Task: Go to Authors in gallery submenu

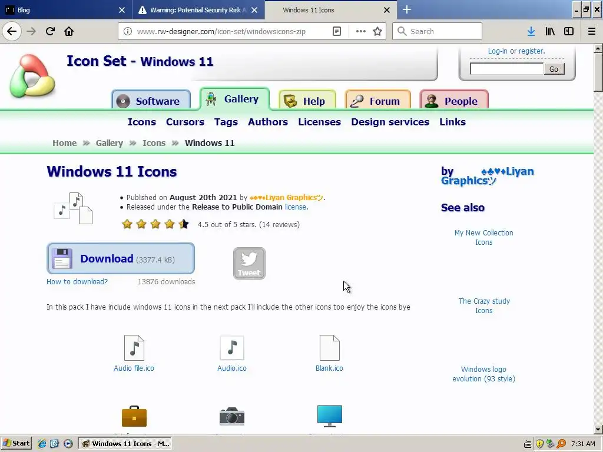Action: click(x=268, y=122)
